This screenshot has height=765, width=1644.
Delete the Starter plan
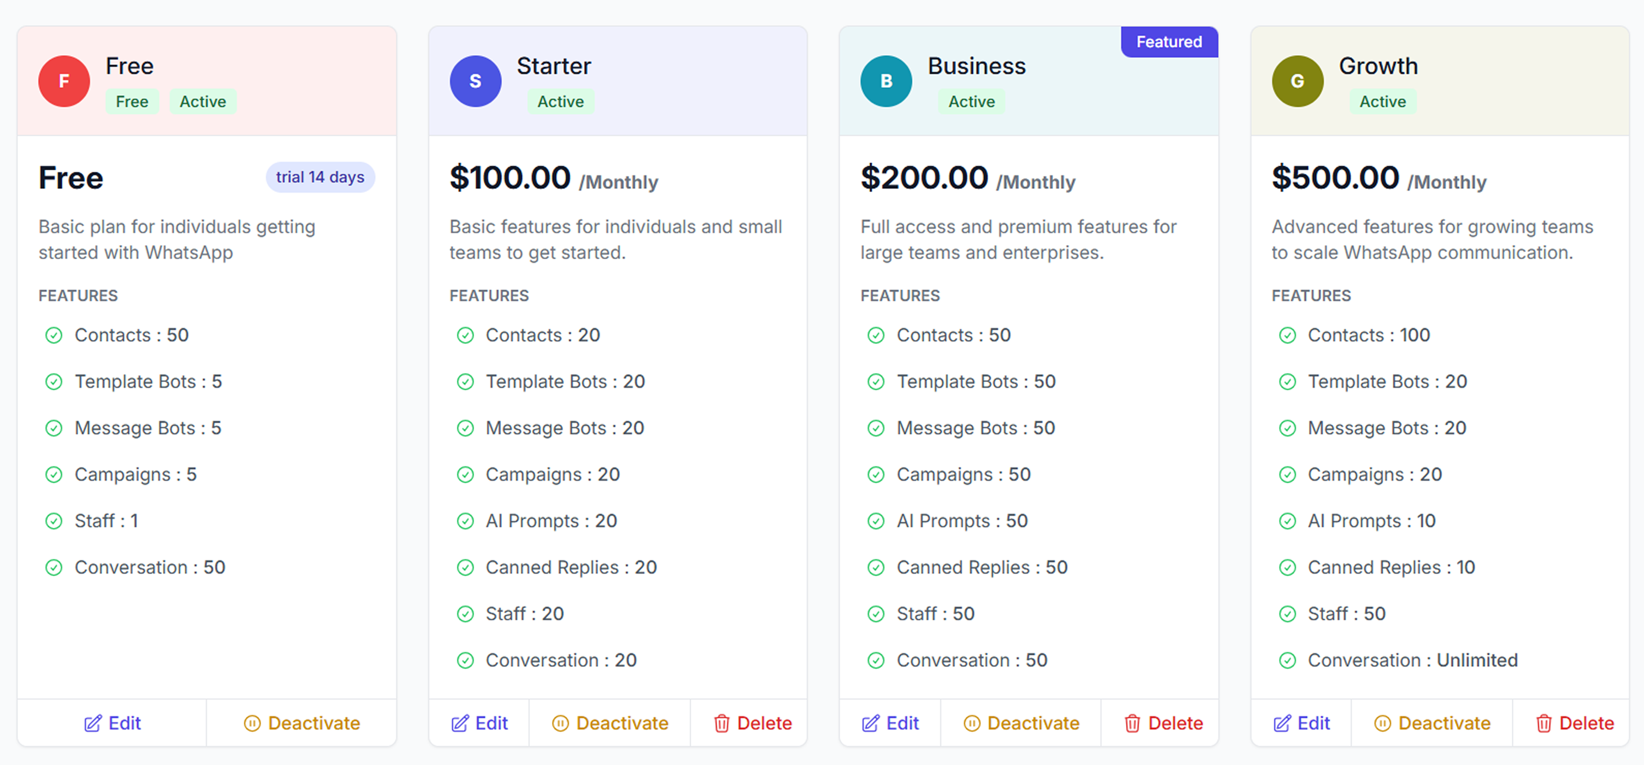[x=752, y=723]
